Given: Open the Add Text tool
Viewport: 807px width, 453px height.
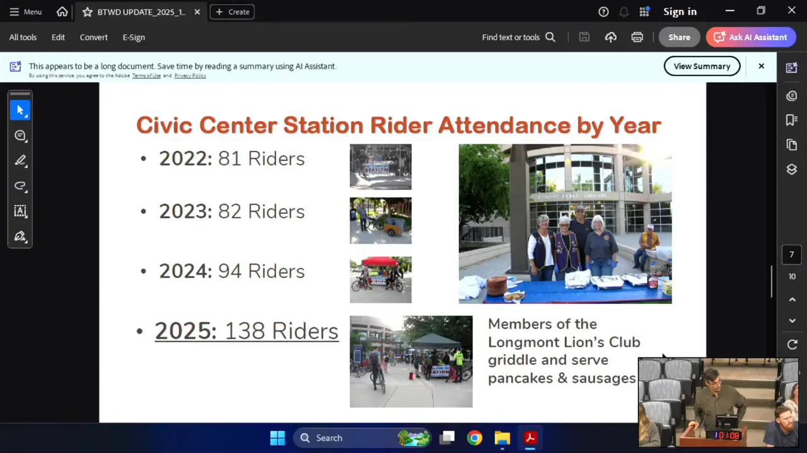Looking at the screenshot, I should tap(21, 211).
